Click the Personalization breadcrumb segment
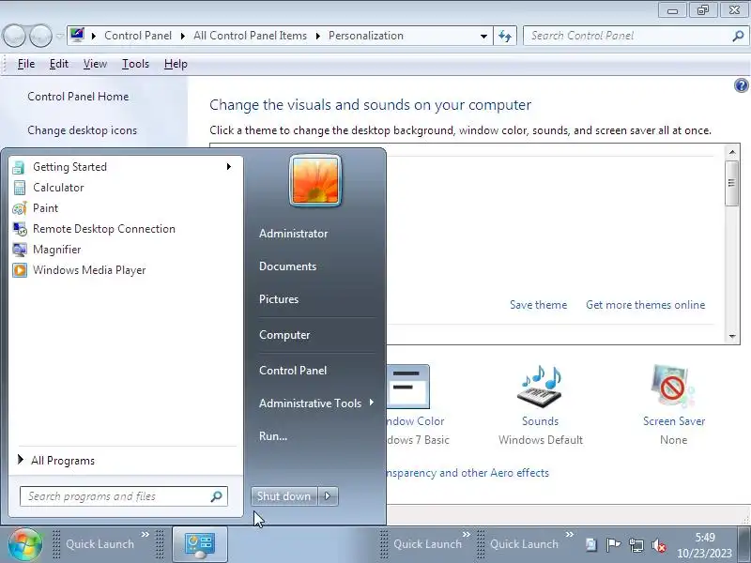This screenshot has height=563, width=751. click(366, 36)
